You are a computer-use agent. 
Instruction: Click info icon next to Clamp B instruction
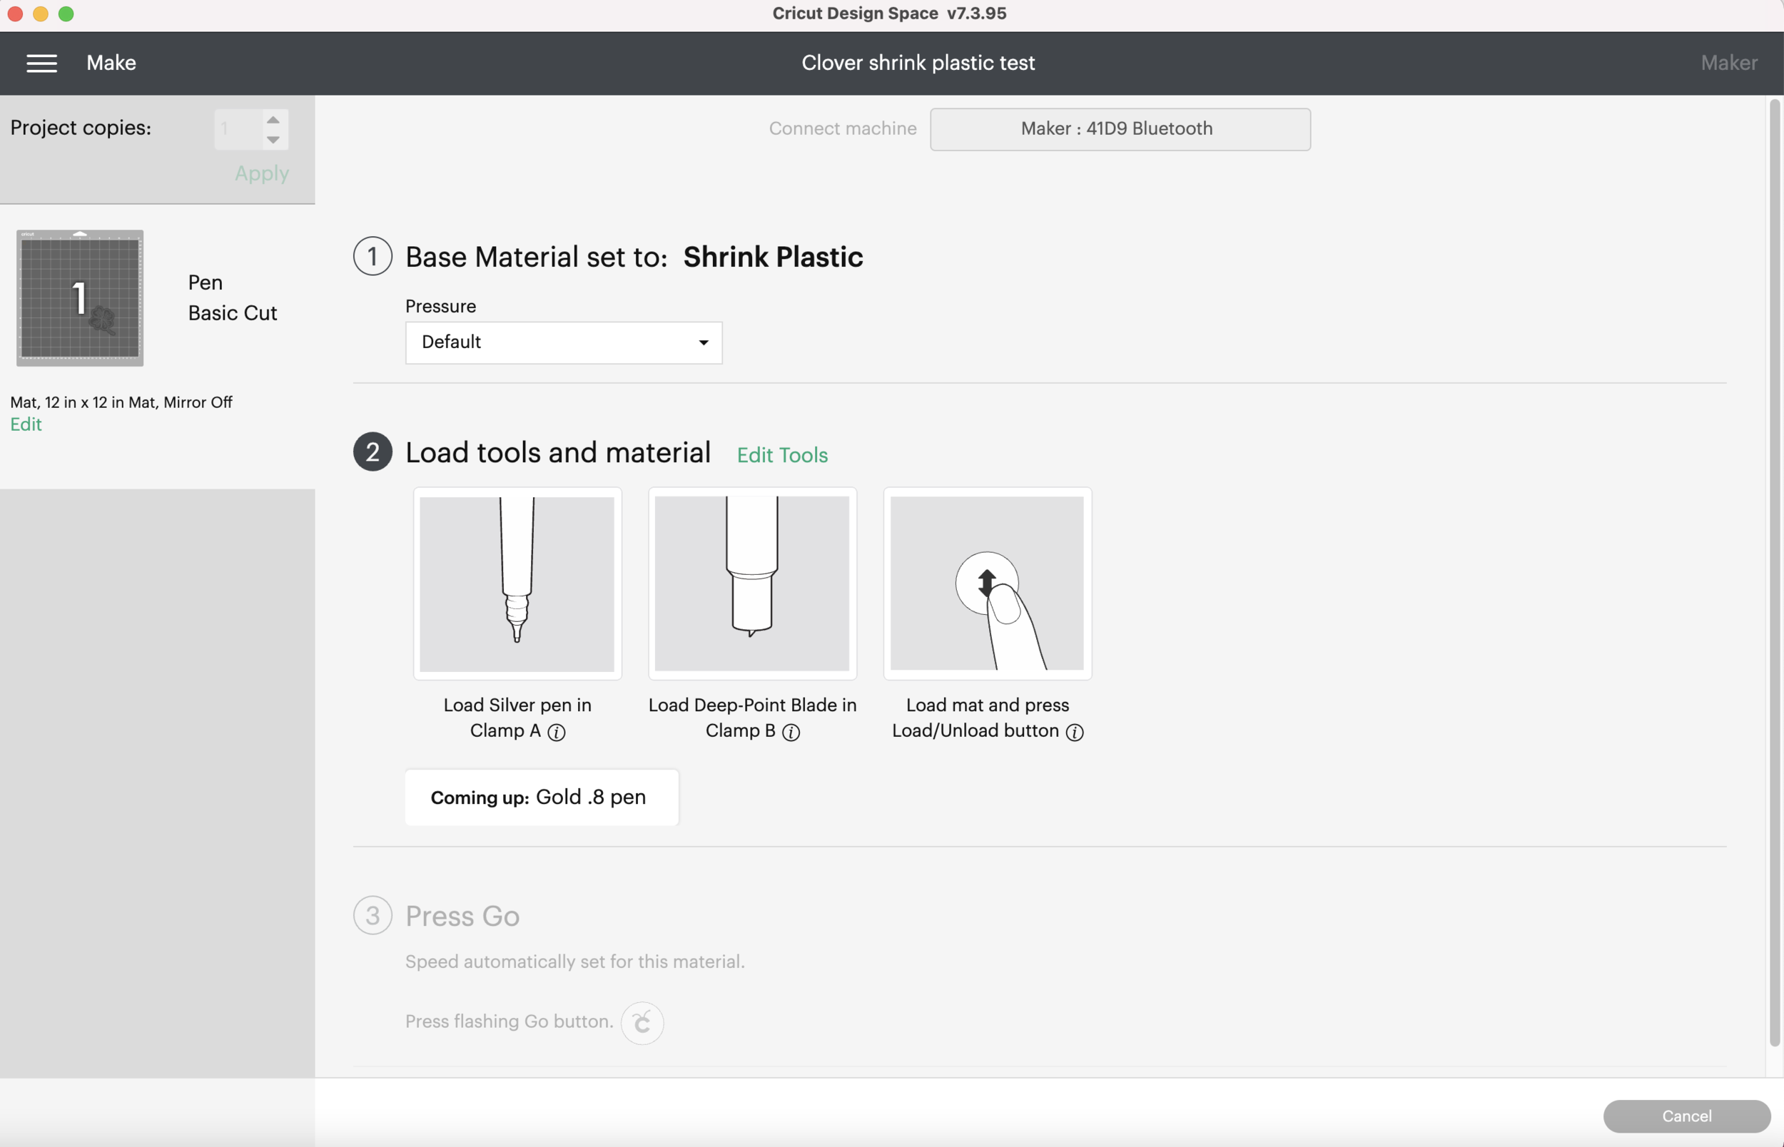coord(789,732)
